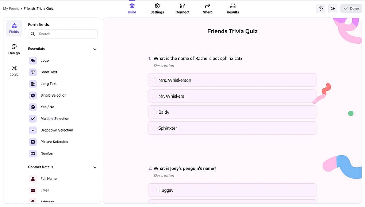
Task: Select the Huggsy radio option
Action: [x=154, y=190]
